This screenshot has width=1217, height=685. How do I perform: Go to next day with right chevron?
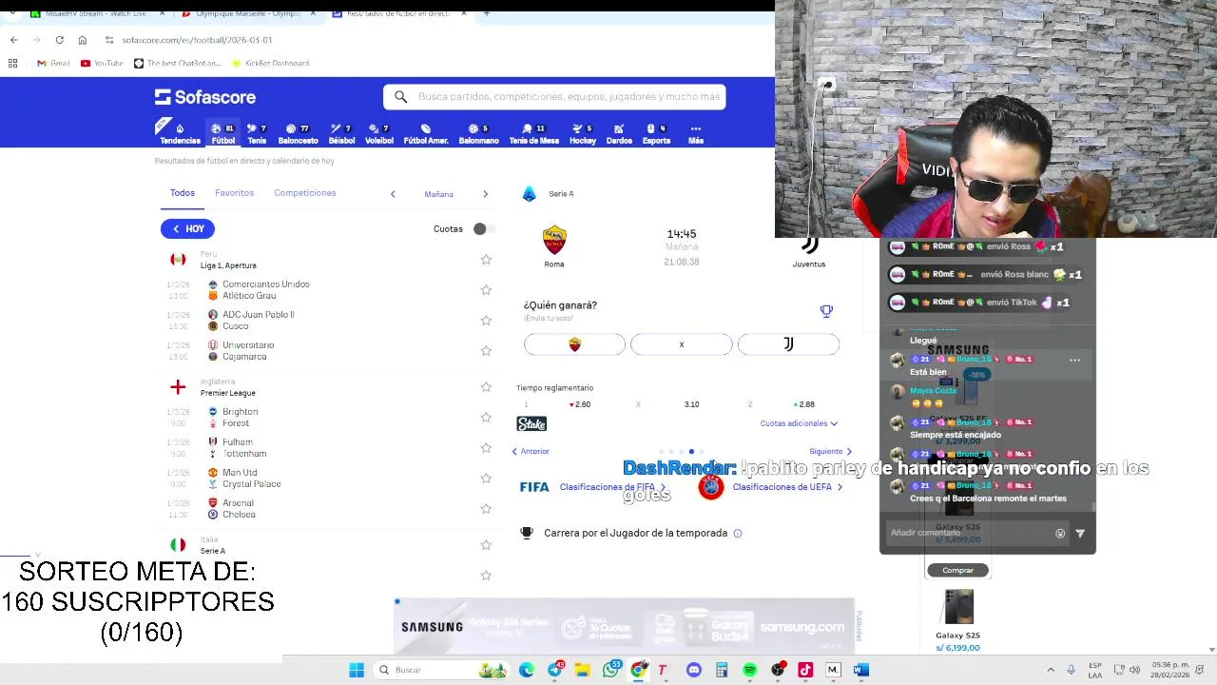point(485,194)
